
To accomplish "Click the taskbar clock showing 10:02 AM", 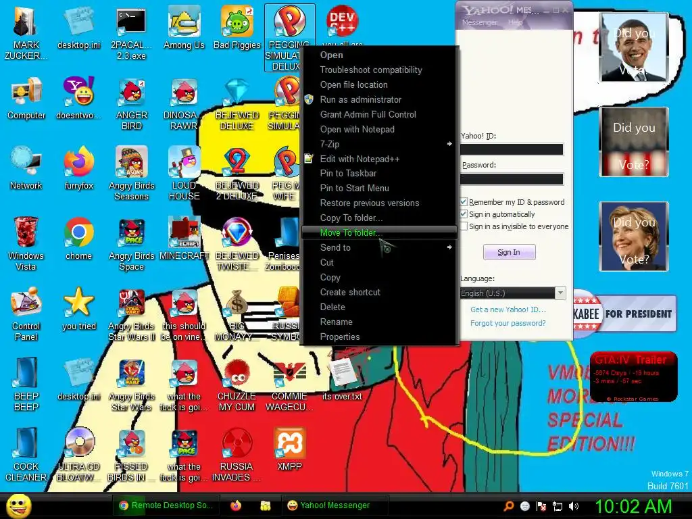I will [633, 506].
